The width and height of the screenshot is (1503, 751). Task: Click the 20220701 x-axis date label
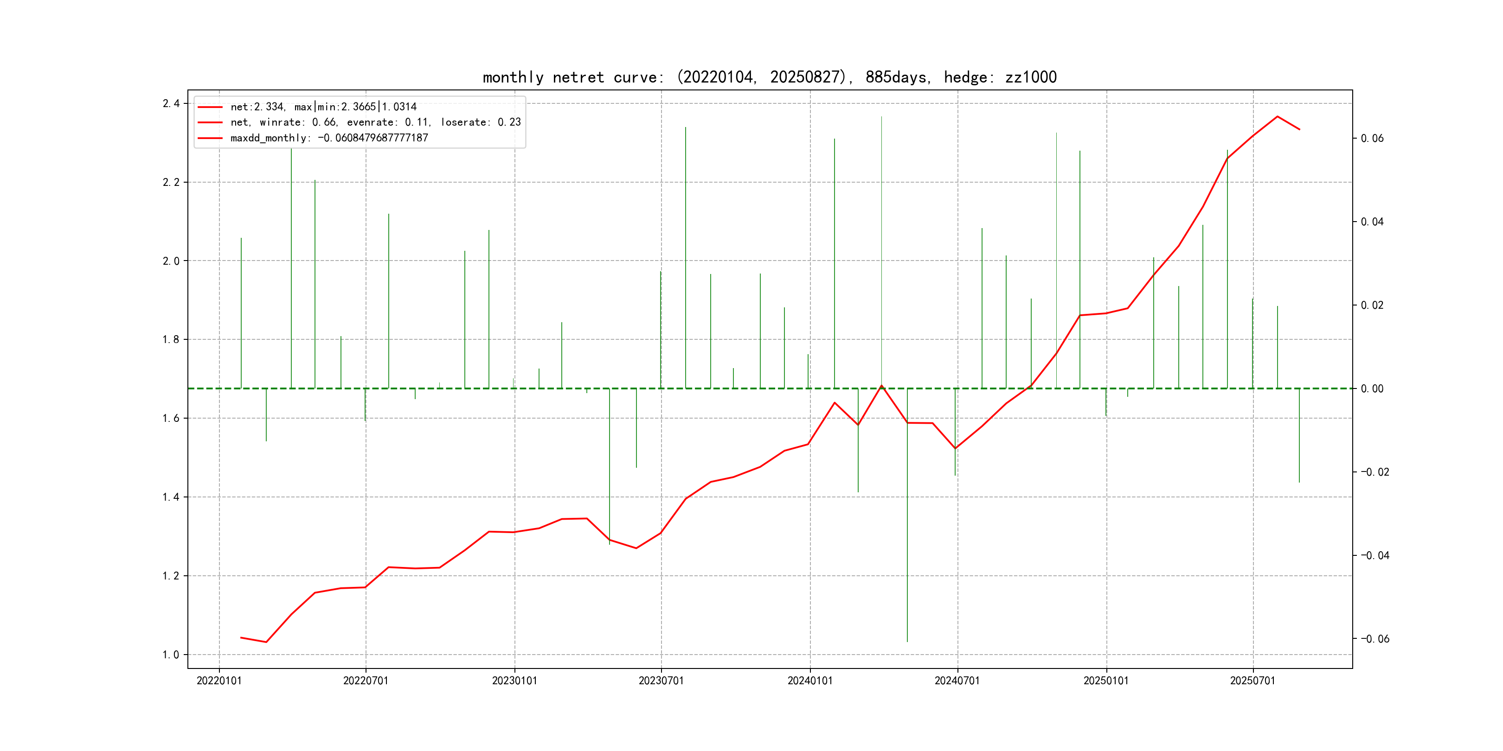pos(365,681)
